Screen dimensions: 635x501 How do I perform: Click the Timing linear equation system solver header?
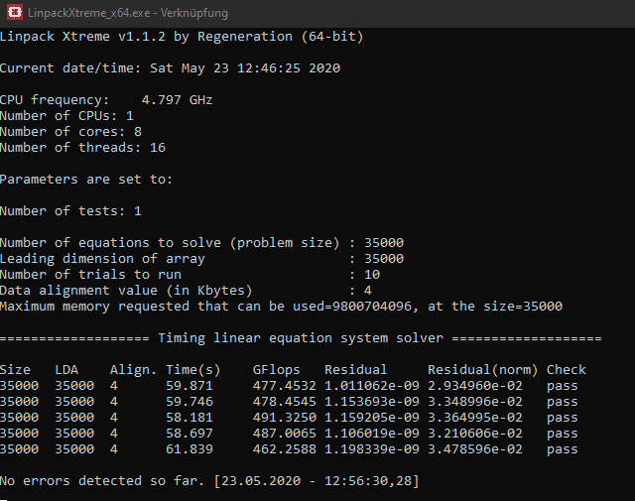click(301, 338)
